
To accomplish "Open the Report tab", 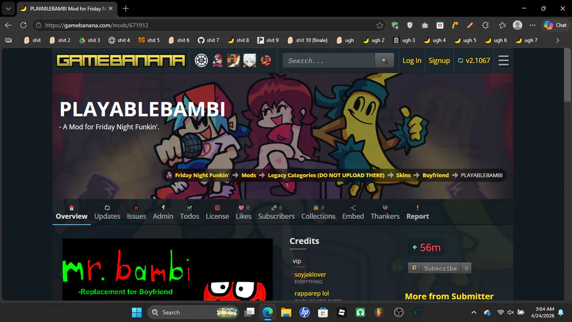I will 418,213.
